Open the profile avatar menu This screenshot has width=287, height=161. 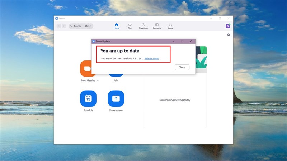pyautogui.click(x=228, y=26)
